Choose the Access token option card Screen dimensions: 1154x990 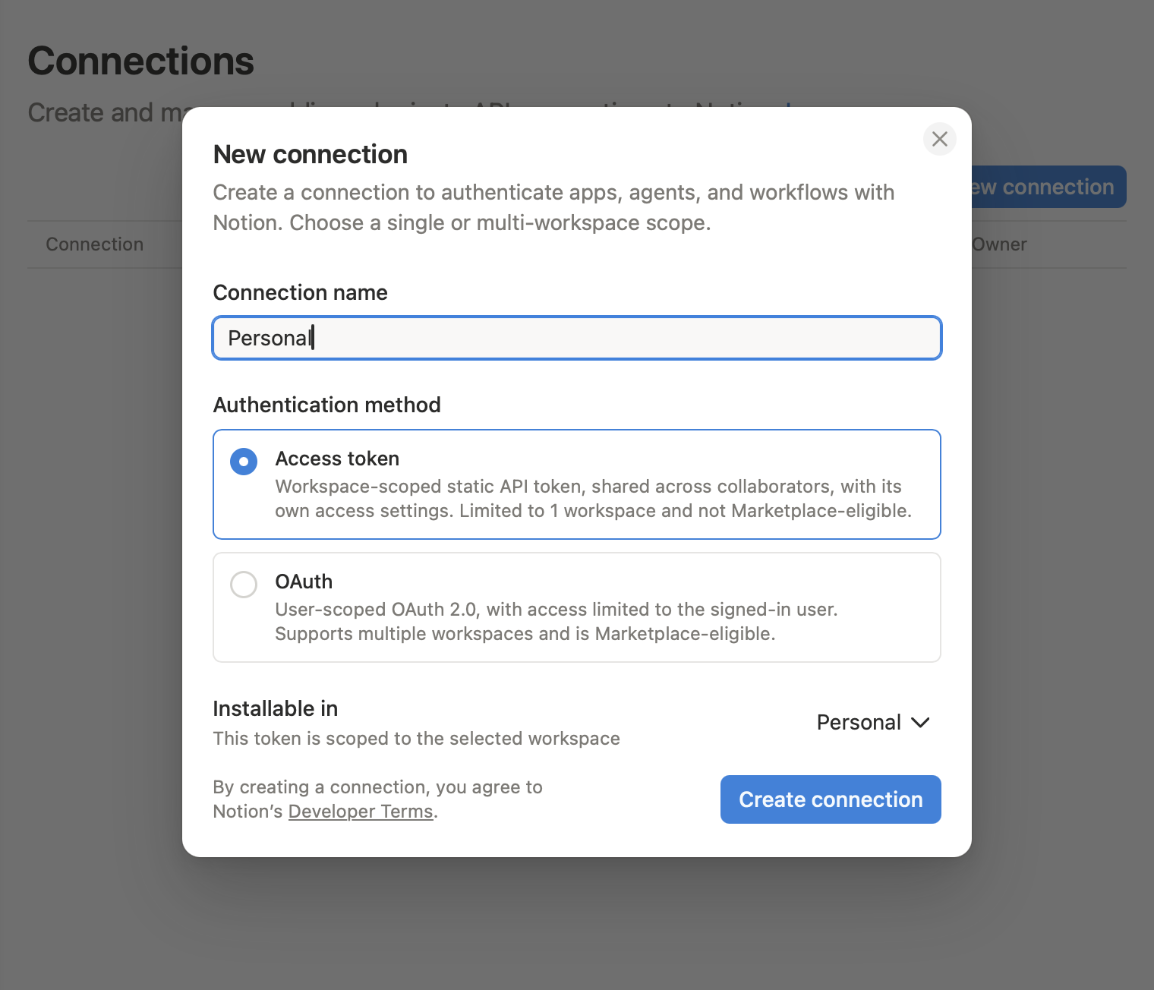click(x=577, y=484)
